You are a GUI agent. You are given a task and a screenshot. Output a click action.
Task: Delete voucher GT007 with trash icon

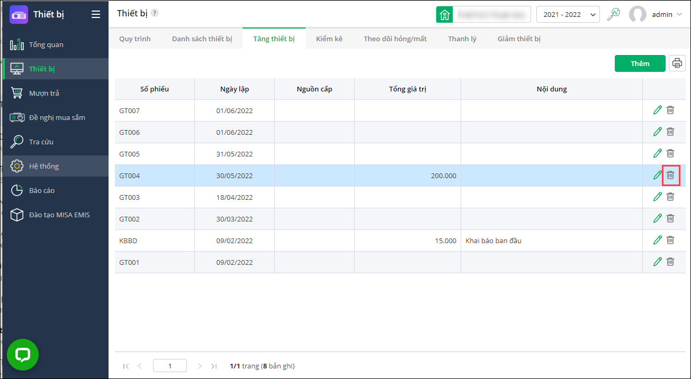click(670, 110)
